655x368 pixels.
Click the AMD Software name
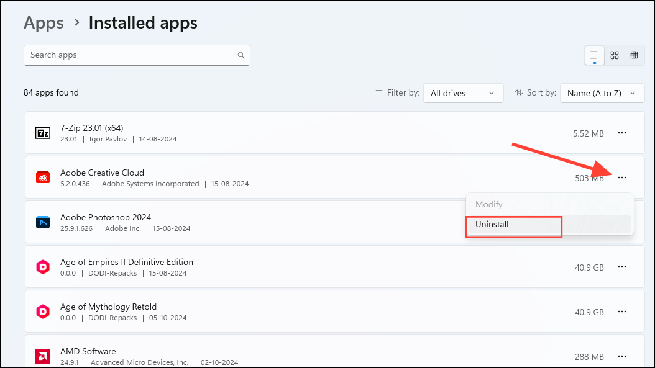coord(88,351)
